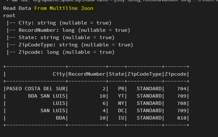Click the "BDA SAN LUIS" city cell

(47, 96)
